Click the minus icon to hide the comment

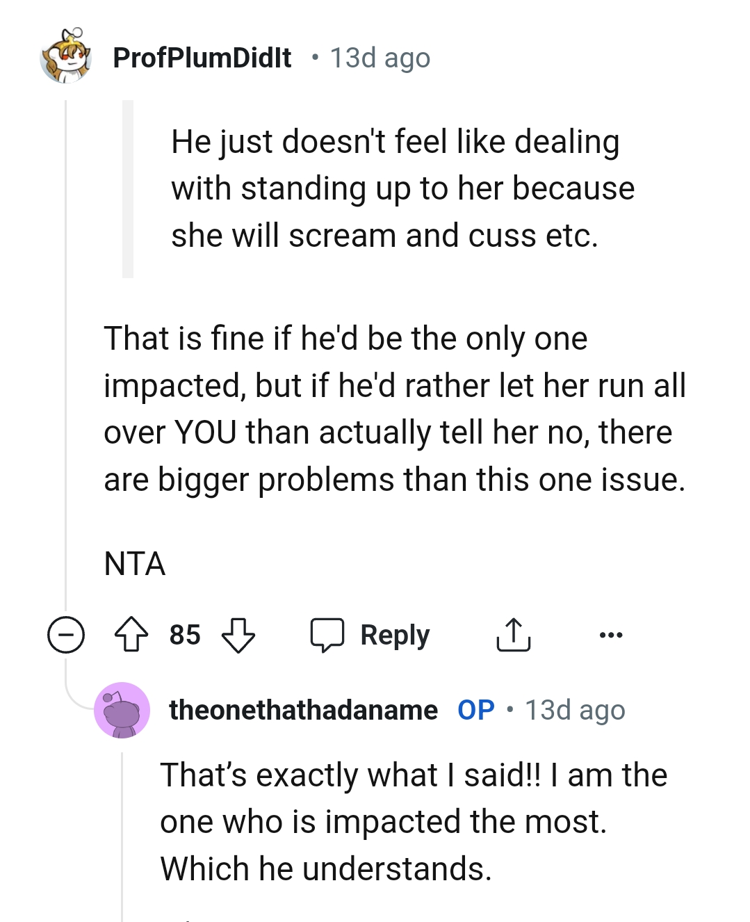[66, 634]
